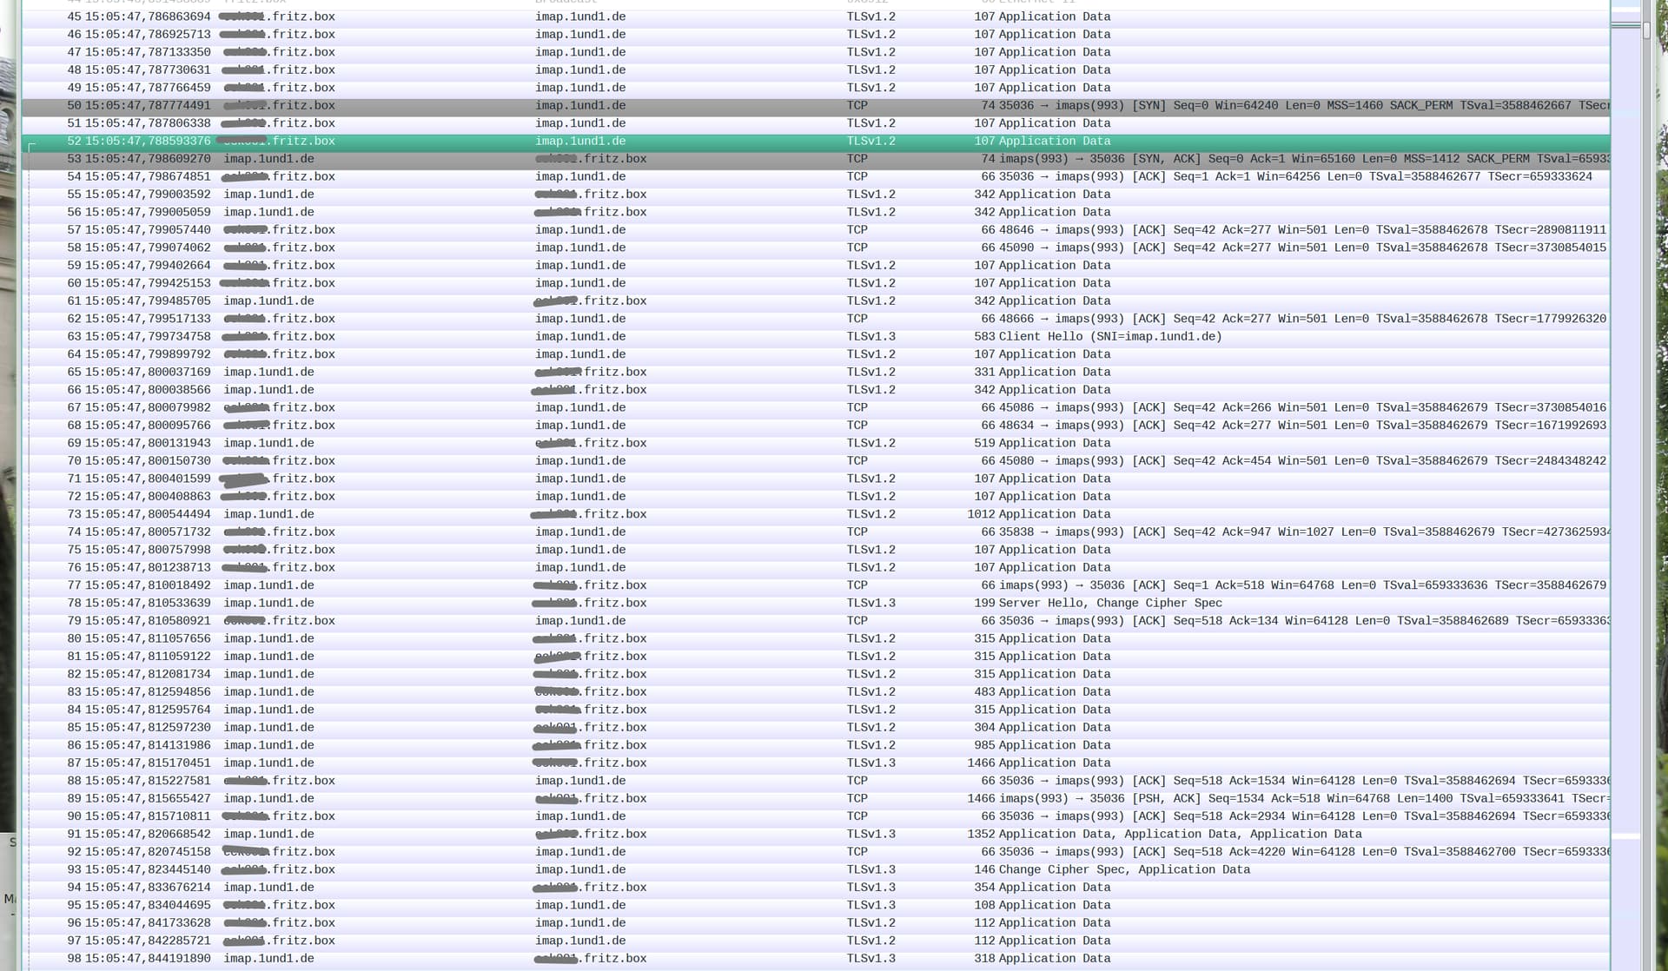Select packet 80 with length 315
The image size is (1668, 971).
816,639
